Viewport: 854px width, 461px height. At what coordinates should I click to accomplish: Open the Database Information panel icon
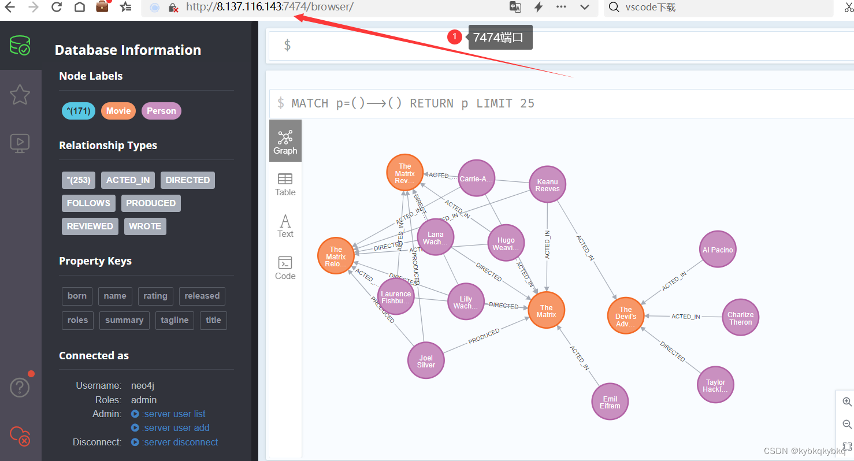pyautogui.click(x=20, y=45)
